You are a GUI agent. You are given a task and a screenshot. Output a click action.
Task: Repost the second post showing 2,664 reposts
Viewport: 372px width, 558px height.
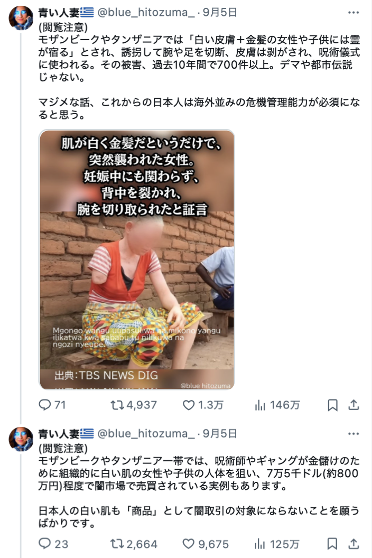[134, 544]
